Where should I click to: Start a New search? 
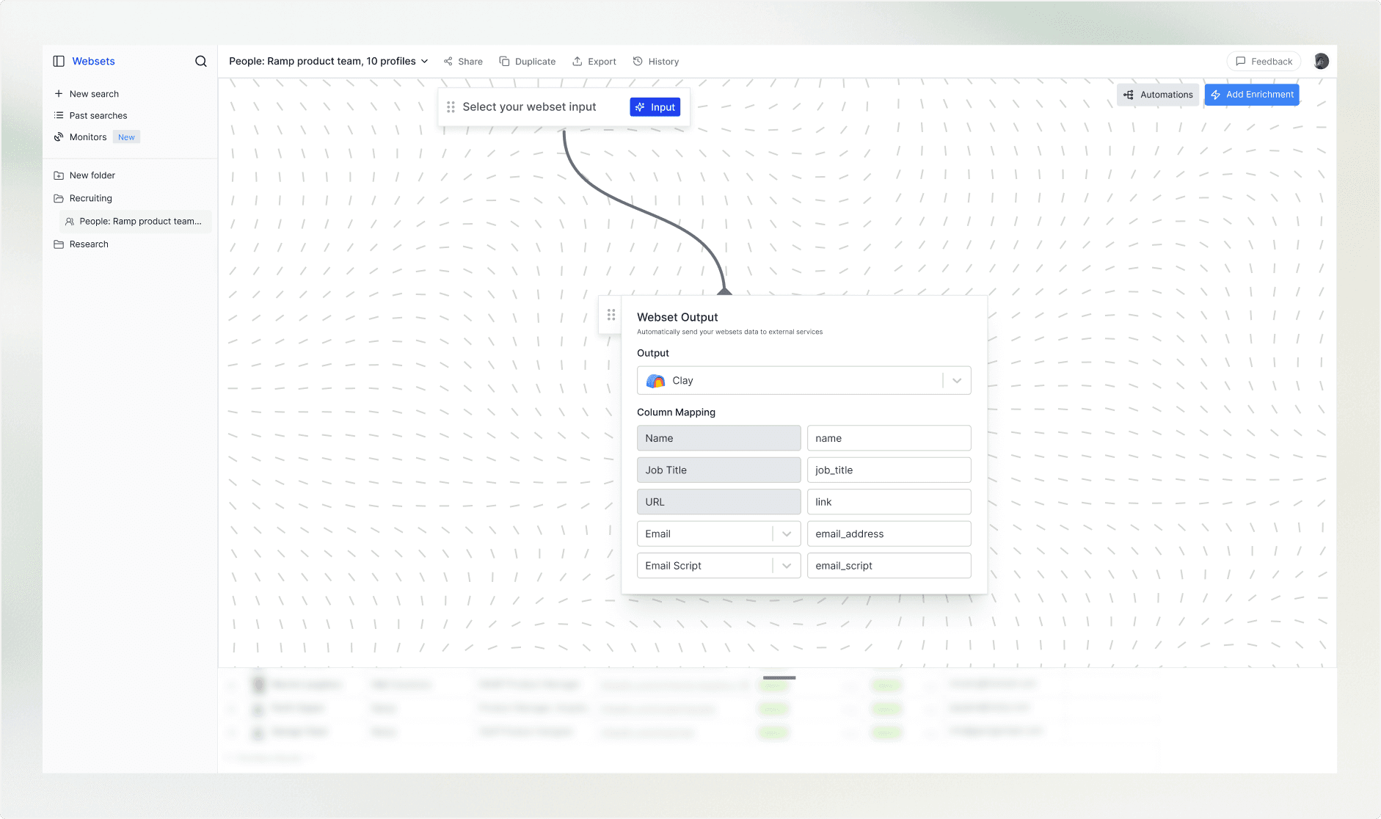pyautogui.click(x=94, y=94)
